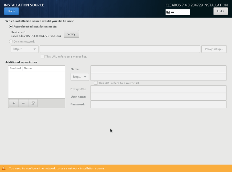Open the network source http:// protocol dropdown
The height and width of the screenshot is (172, 232).
(25, 49)
